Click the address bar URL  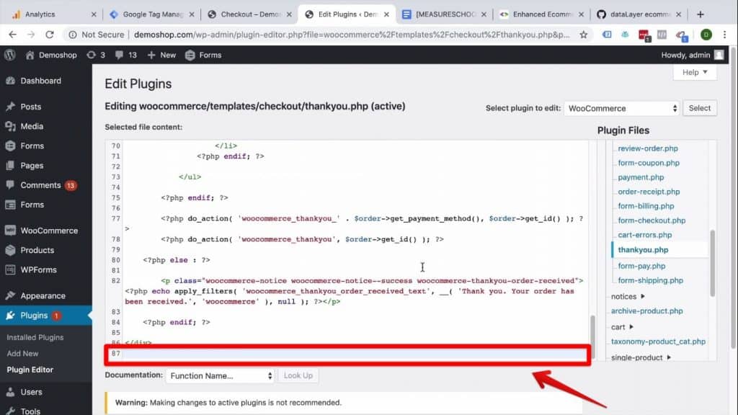(351, 35)
